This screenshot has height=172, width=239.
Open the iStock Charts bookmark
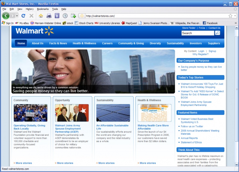tap(84, 23)
